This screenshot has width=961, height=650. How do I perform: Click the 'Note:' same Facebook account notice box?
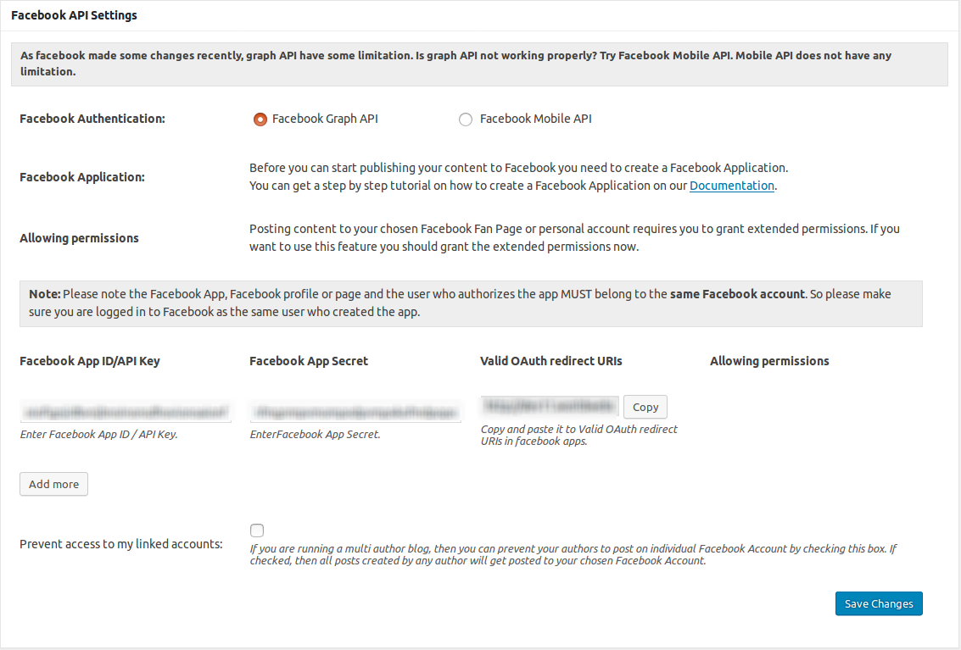(471, 303)
